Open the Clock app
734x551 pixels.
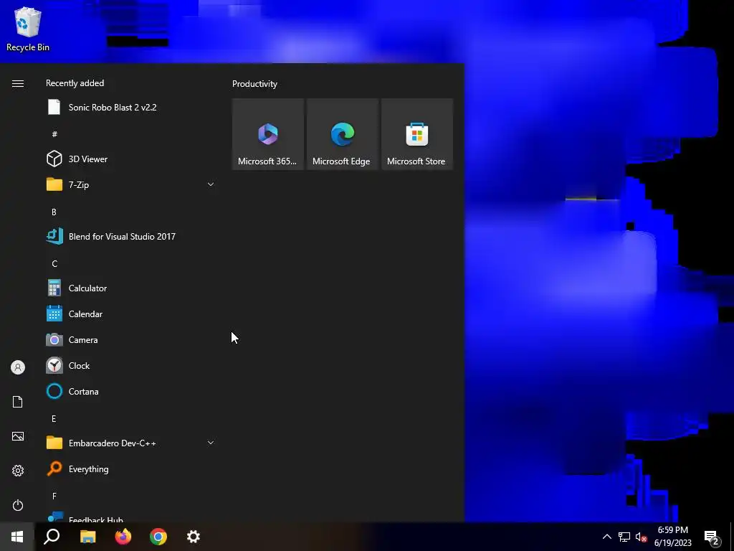point(131,365)
